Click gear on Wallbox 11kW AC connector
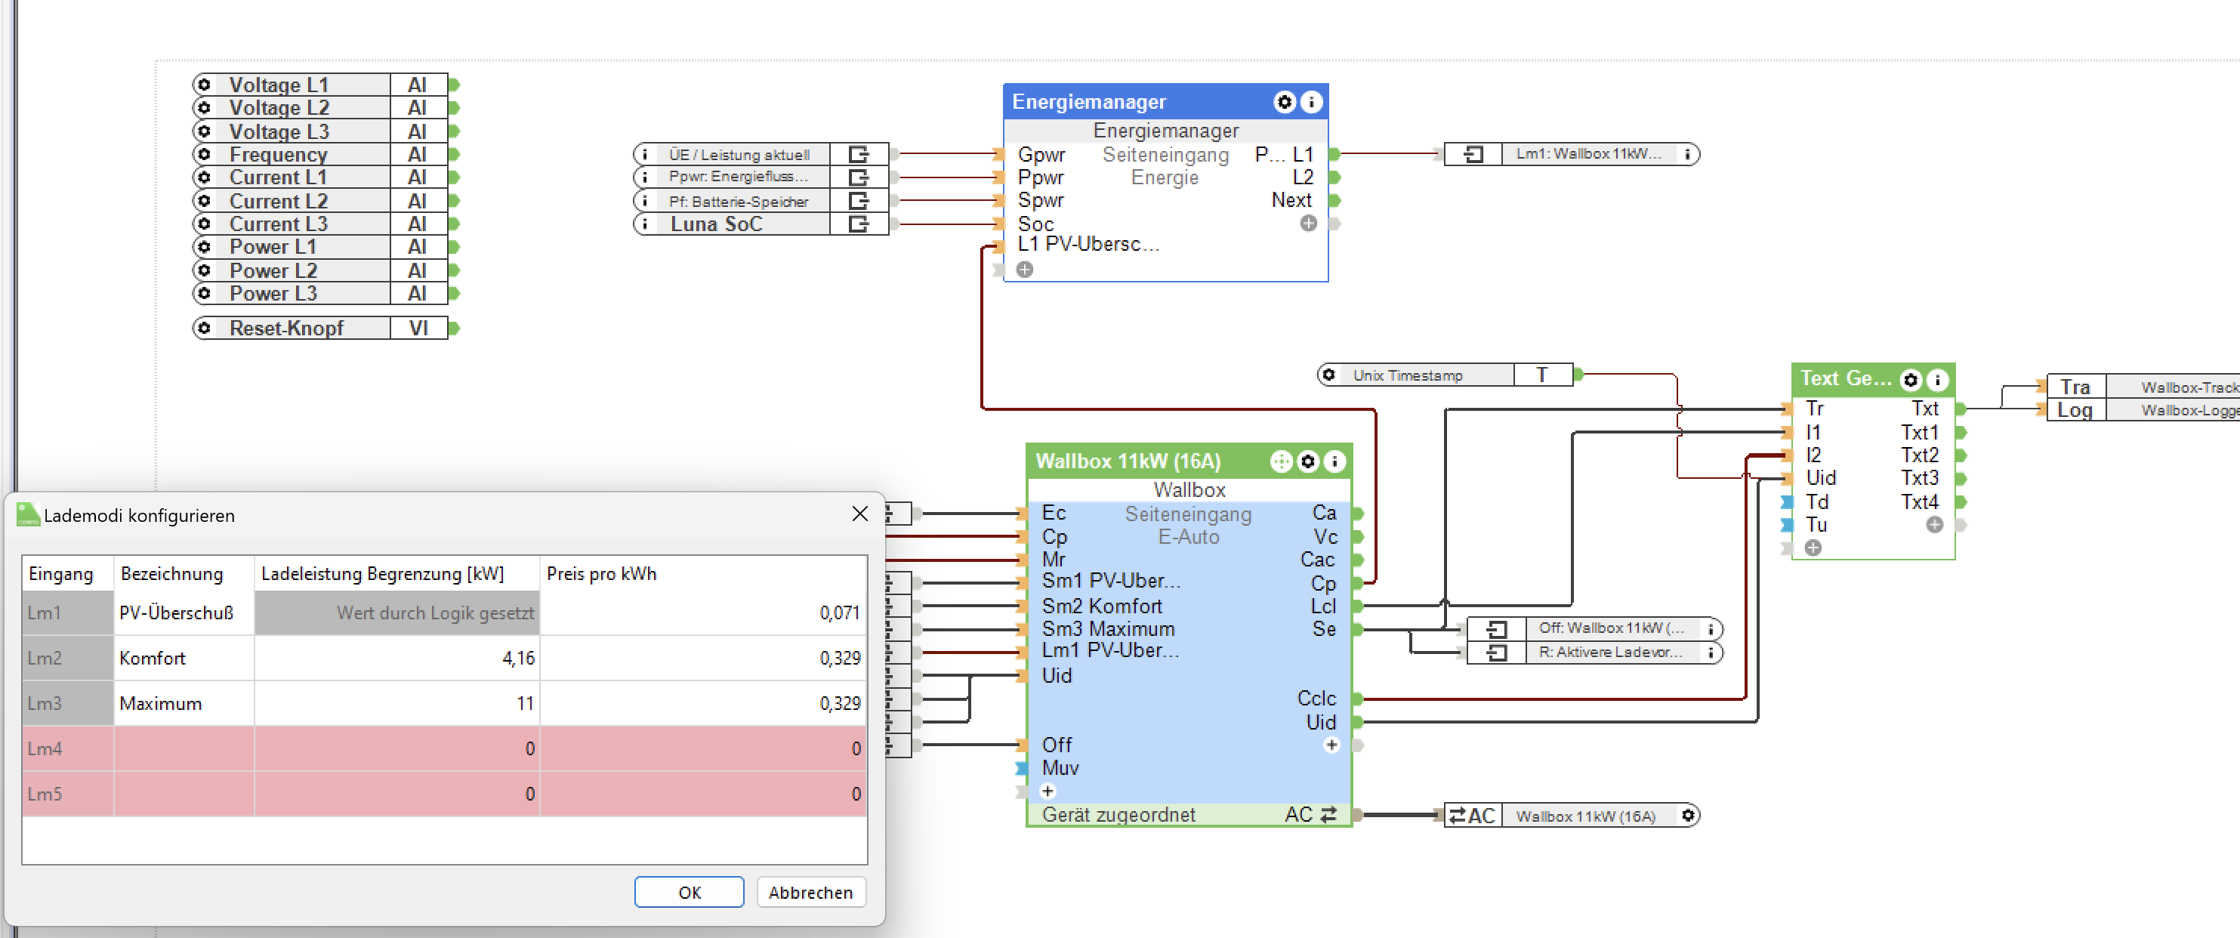 (x=1687, y=816)
